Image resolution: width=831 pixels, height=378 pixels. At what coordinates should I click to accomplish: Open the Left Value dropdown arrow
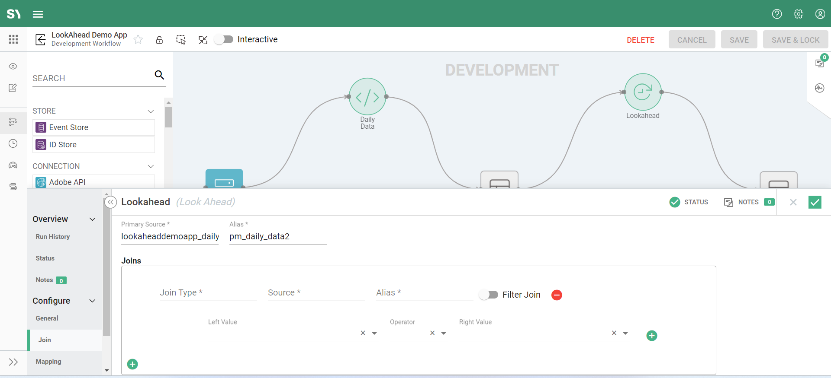tap(374, 334)
